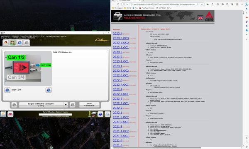This screenshot has width=249, height=149.
Task: Open the 2022.2.OC1 release notes link
Action: click(121, 103)
